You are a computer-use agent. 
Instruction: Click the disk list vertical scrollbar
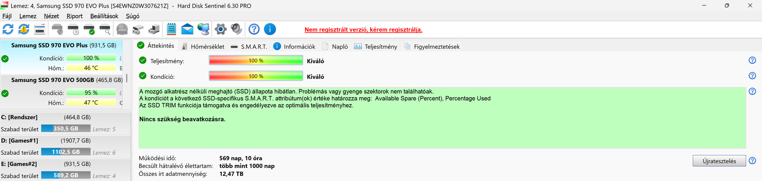pos(127,78)
